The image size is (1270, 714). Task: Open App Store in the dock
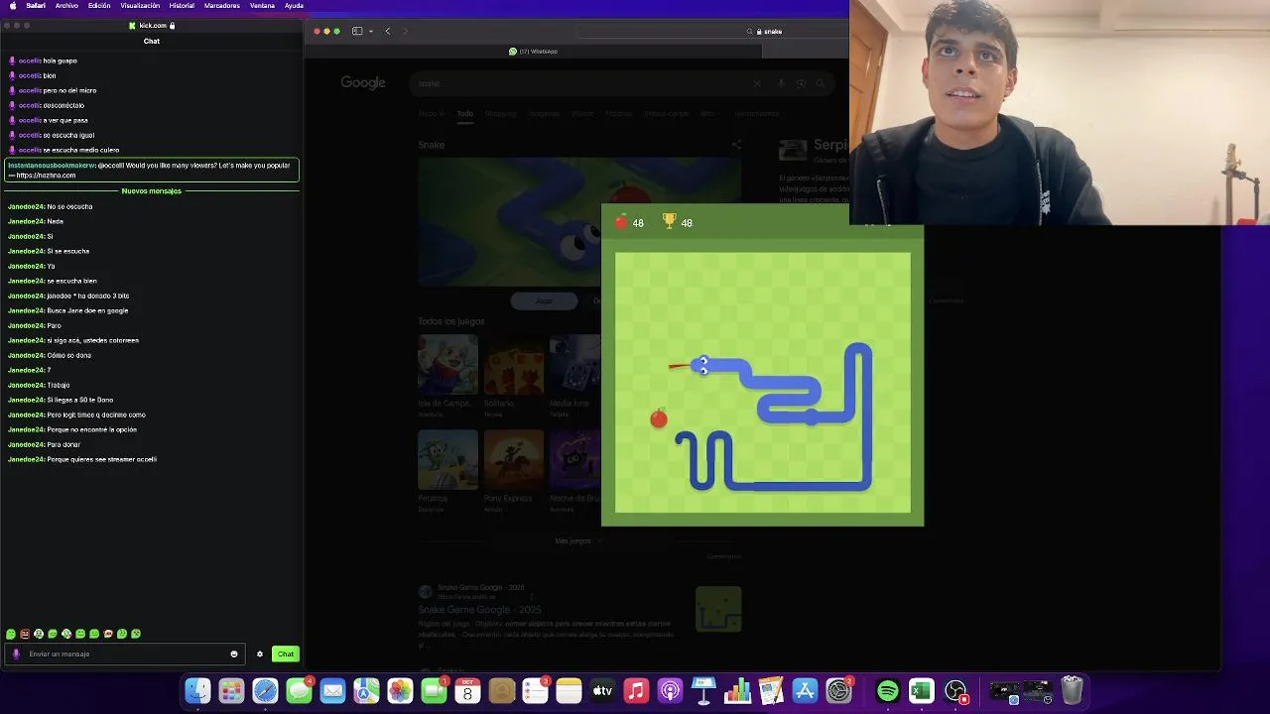click(x=805, y=690)
